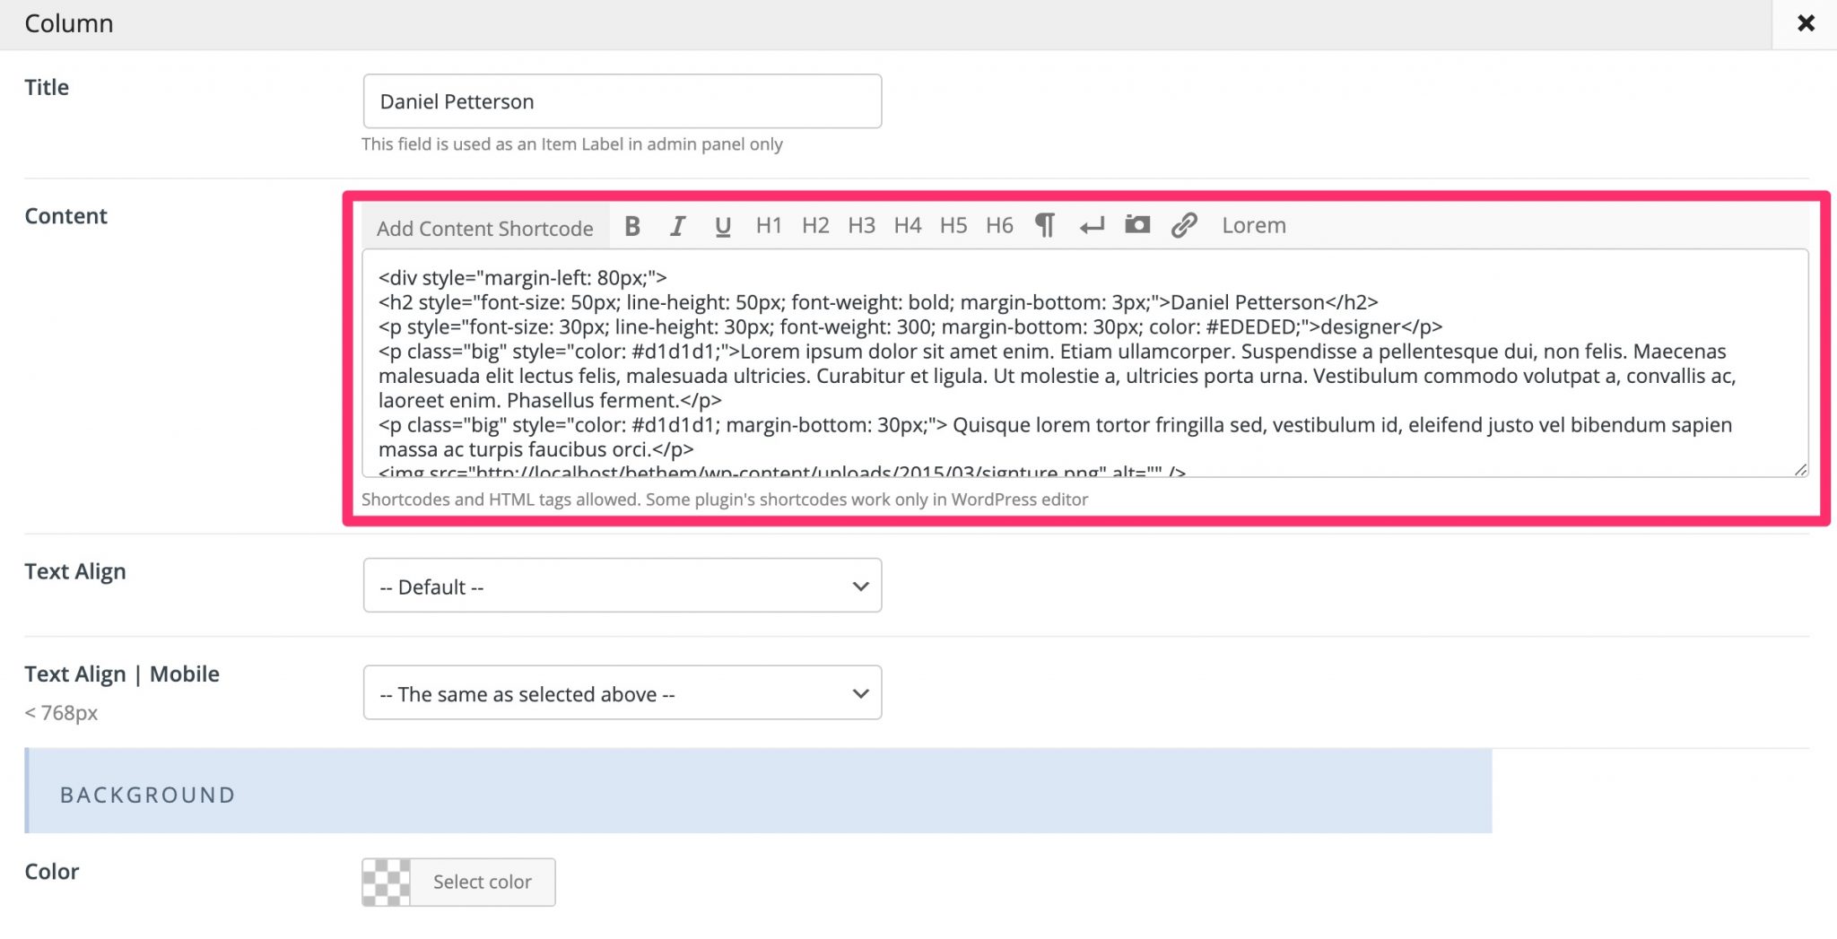
Task: Select the Underline formatting icon
Action: coord(722,226)
